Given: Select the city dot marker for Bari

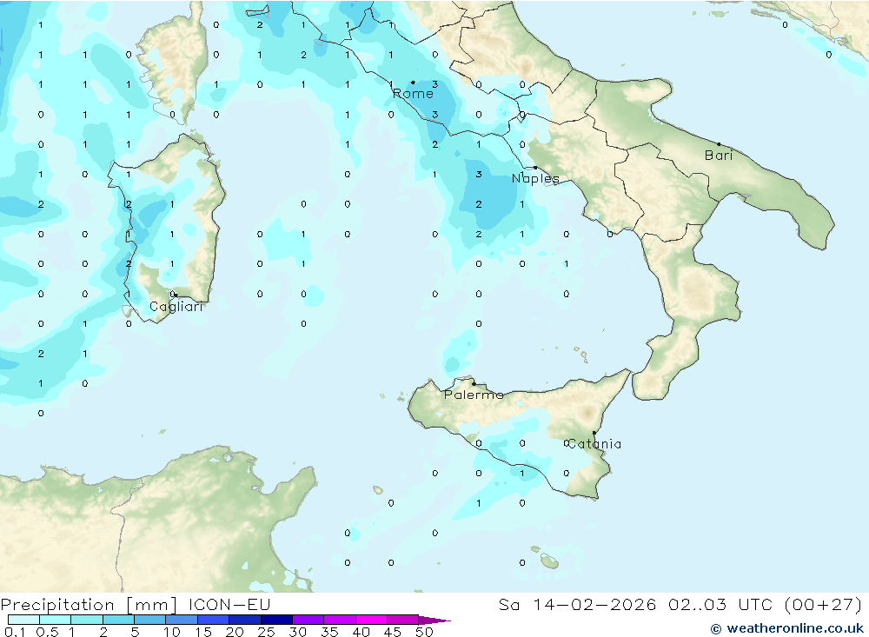Looking at the screenshot, I should pyautogui.click(x=719, y=144).
